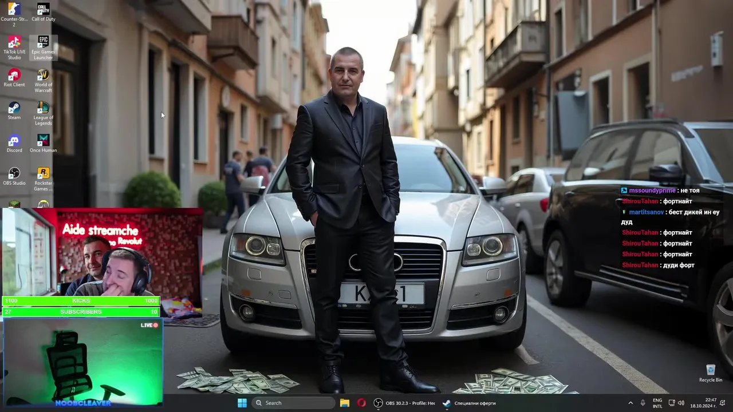
Task: Open the ENG INTL language switcher
Action: coord(657,403)
